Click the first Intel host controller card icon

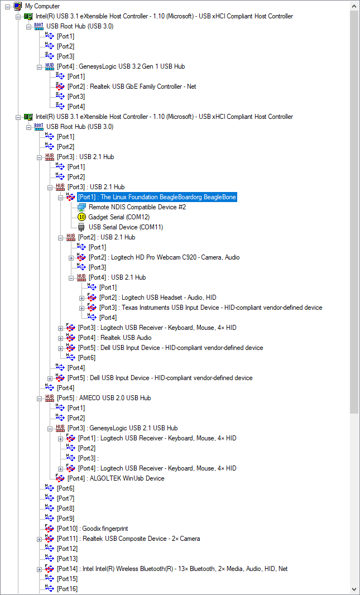(28, 16)
